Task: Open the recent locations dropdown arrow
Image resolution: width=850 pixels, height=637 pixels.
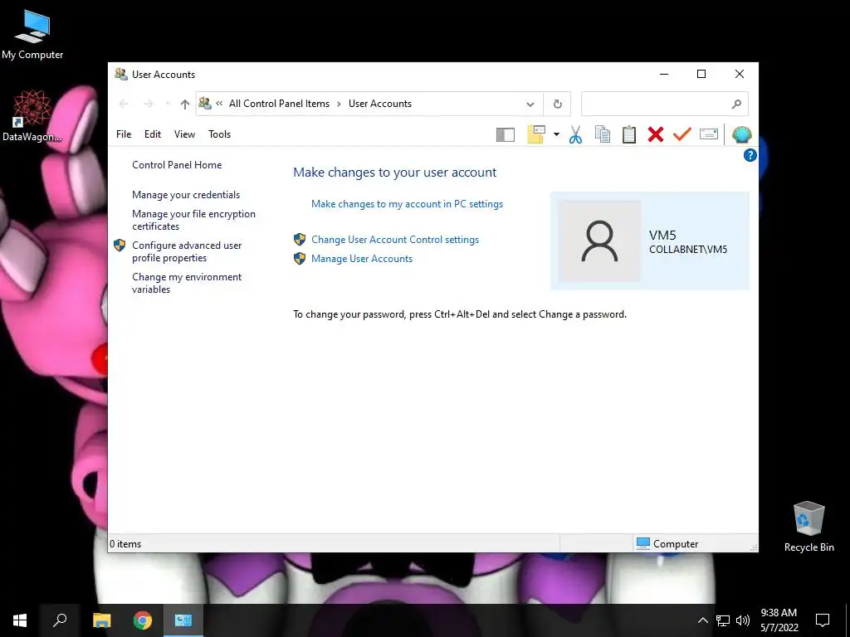Action: (x=168, y=104)
